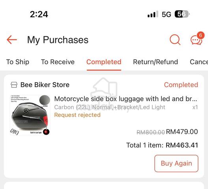The height and width of the screenshot is (189, 208).
Task: Open the chat messages icon
Action: click(x=196, y=40)
